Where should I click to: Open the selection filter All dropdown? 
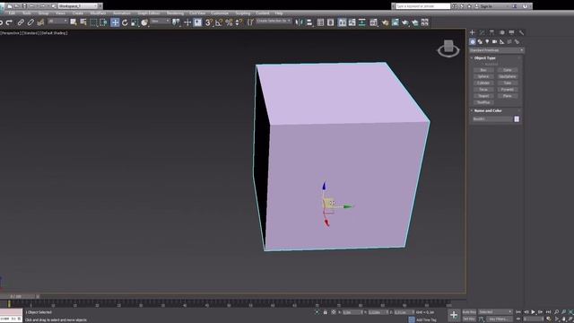(x=57, y=22)
